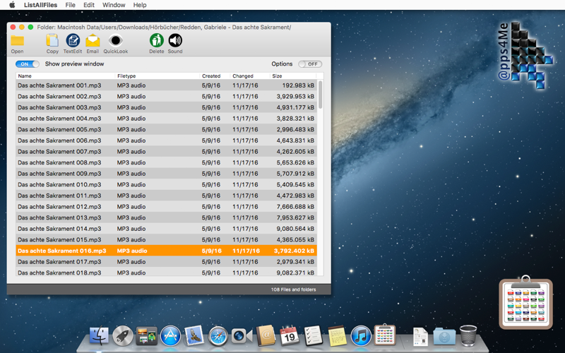The height and width of the screenshot is (353, 565).
Task: Click highlighted Das achte Sakrament 016.mp3
Action: point(166,251)
